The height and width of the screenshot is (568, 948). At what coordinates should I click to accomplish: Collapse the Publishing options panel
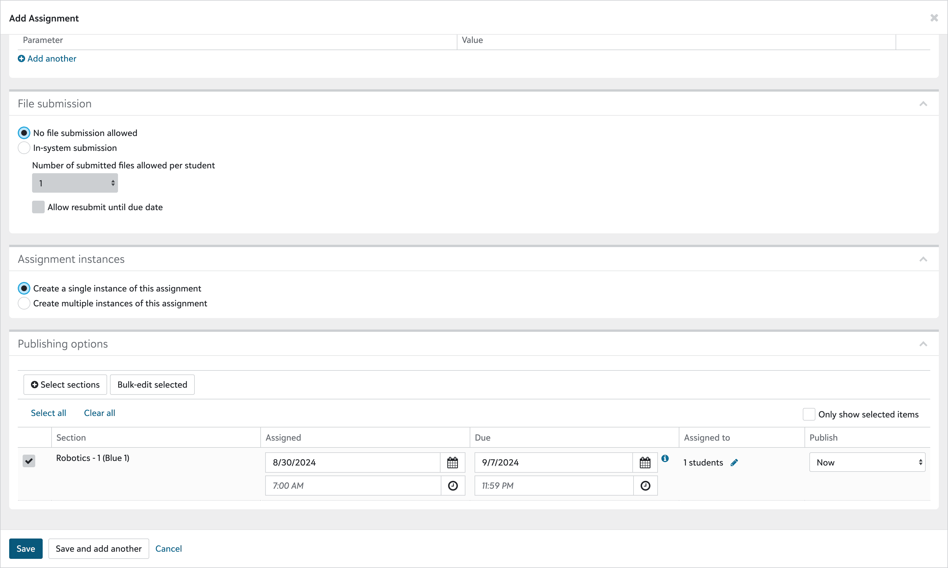coord(923,344)
